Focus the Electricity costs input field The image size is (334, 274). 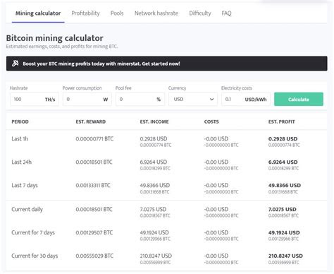point(246,99)
